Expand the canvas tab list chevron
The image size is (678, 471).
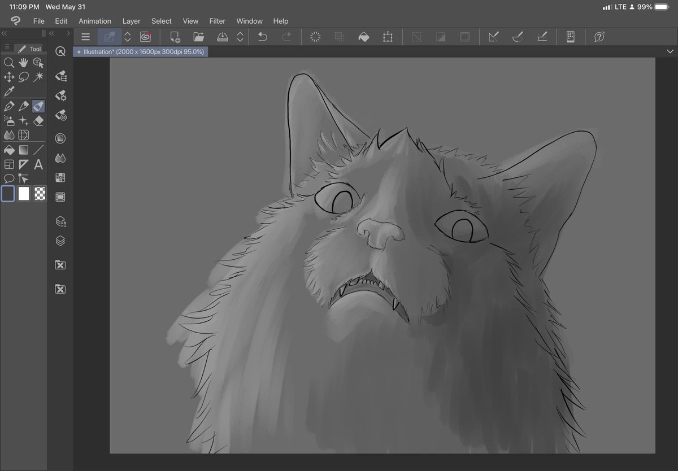pos(670,51)
